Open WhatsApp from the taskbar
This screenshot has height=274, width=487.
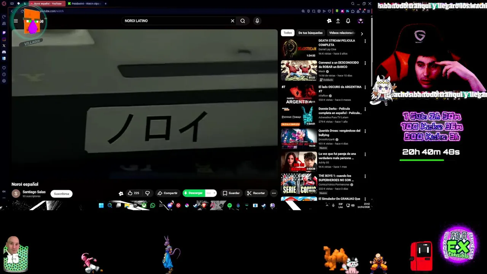point(153,205)
